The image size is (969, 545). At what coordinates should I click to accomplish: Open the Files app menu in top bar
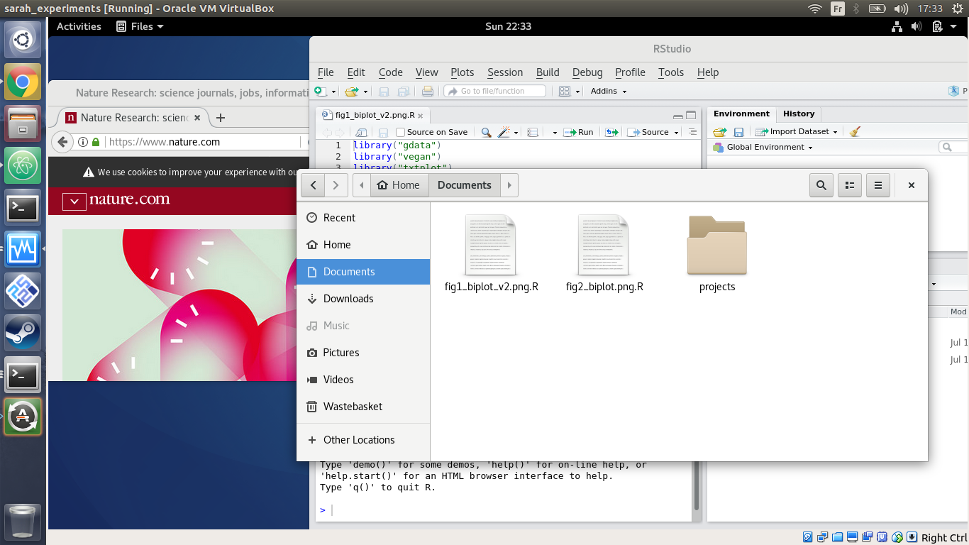tap(138, 26)
